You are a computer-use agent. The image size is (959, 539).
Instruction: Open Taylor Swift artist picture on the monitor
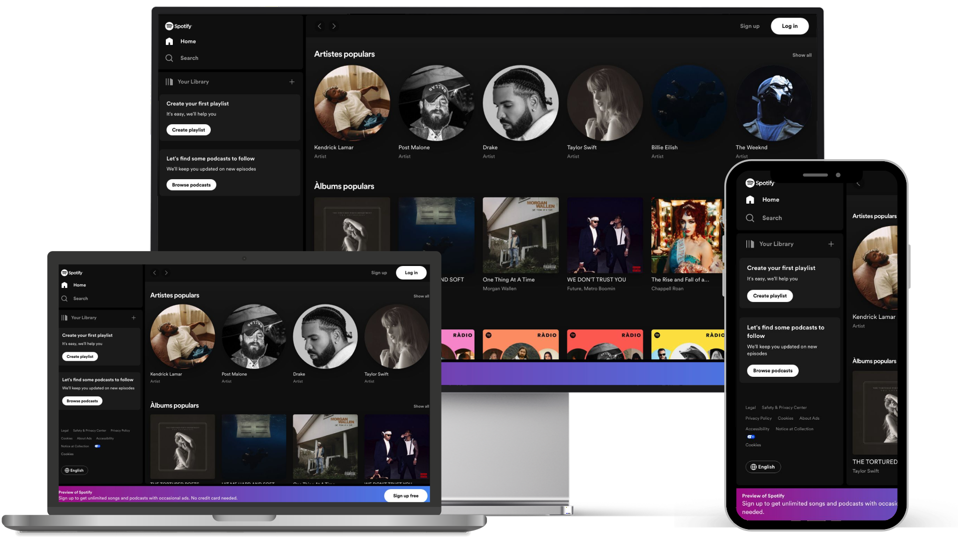605,103
